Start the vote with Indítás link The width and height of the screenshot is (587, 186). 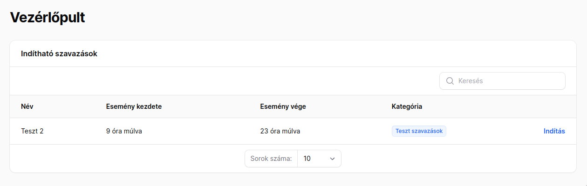click(554, 131)
